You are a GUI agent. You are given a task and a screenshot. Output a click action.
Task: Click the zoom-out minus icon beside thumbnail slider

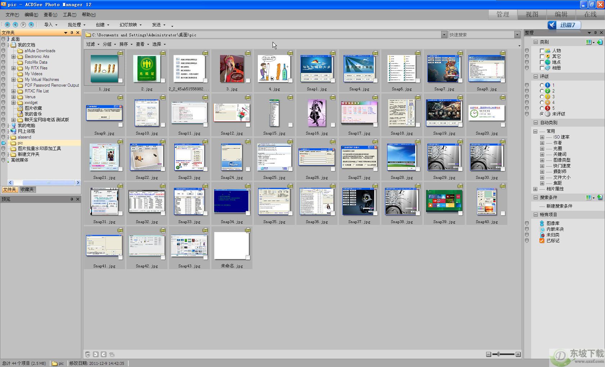tap(488, 354)
